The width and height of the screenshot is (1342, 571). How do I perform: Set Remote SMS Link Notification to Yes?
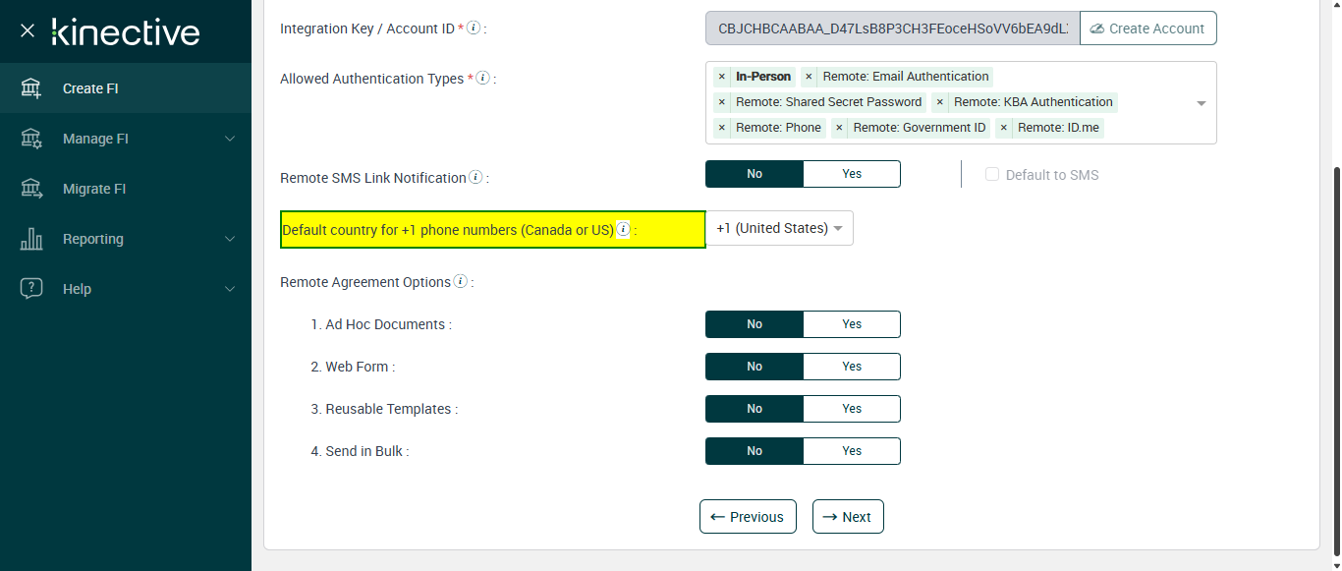coord(851,174)
